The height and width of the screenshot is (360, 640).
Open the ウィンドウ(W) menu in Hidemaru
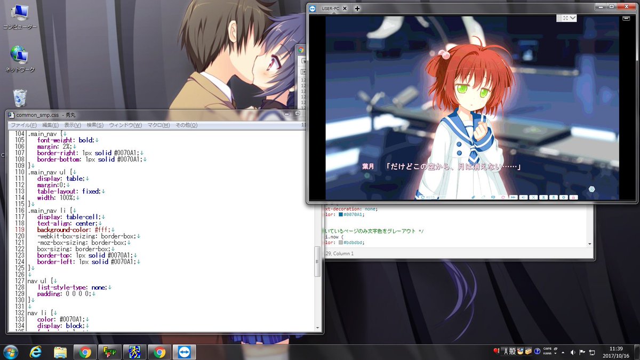[x=125, y=125]
